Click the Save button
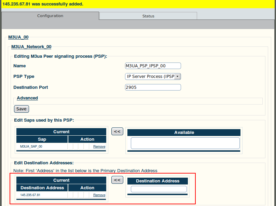Image resolution: width=276 pixels, height=206 pixels. (22, 109)
